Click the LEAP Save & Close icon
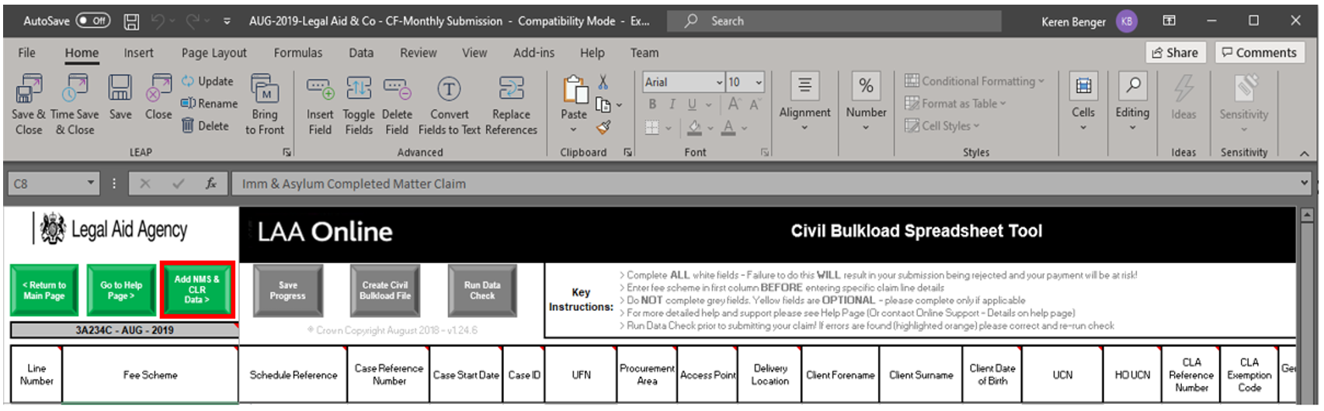 tap(29, 90)
